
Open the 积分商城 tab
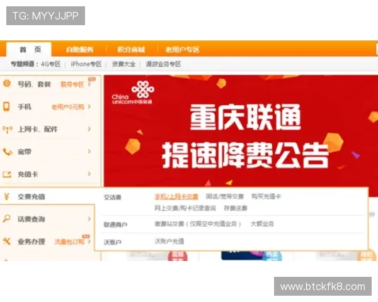click(x=131, y=50)
